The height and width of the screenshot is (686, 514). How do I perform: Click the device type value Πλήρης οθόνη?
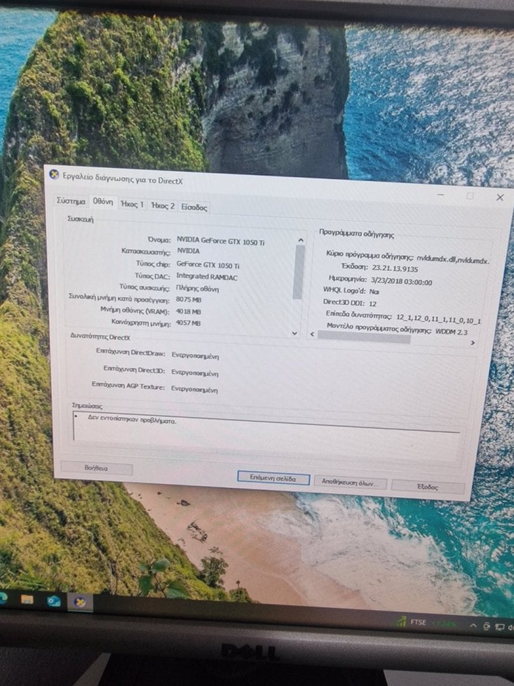pyautogui.click(x=197, y=289)
